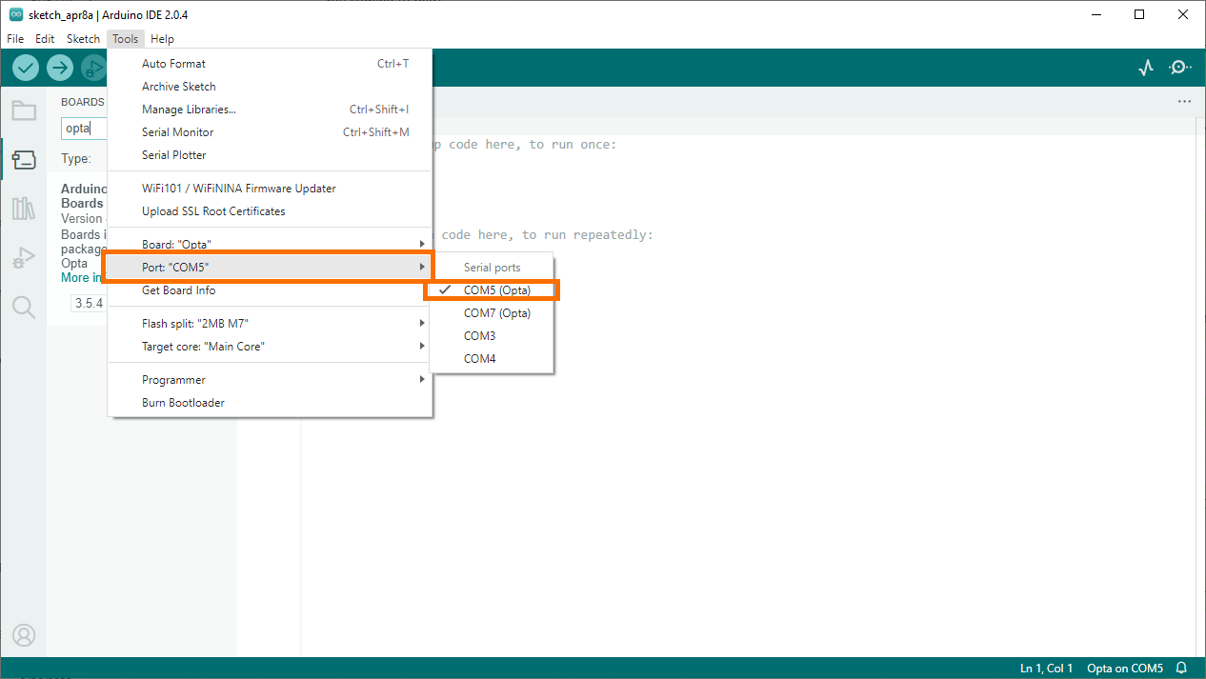Close the open Tools menu

(x=125, y=39)
